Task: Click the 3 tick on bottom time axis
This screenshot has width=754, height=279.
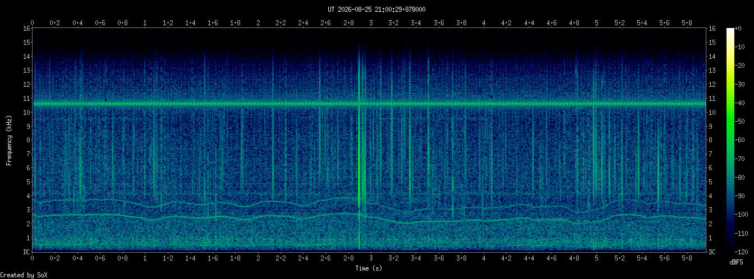Action: (371, 258)
